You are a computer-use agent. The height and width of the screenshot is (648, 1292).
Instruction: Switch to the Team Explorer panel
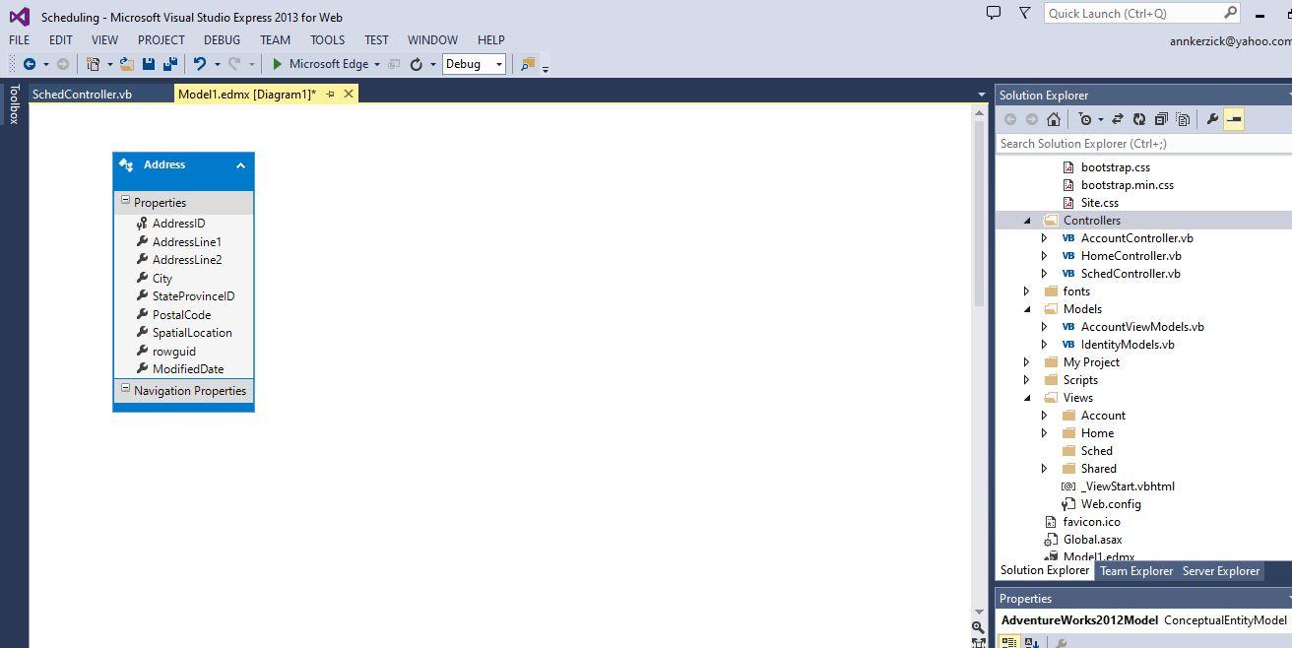1136,570
